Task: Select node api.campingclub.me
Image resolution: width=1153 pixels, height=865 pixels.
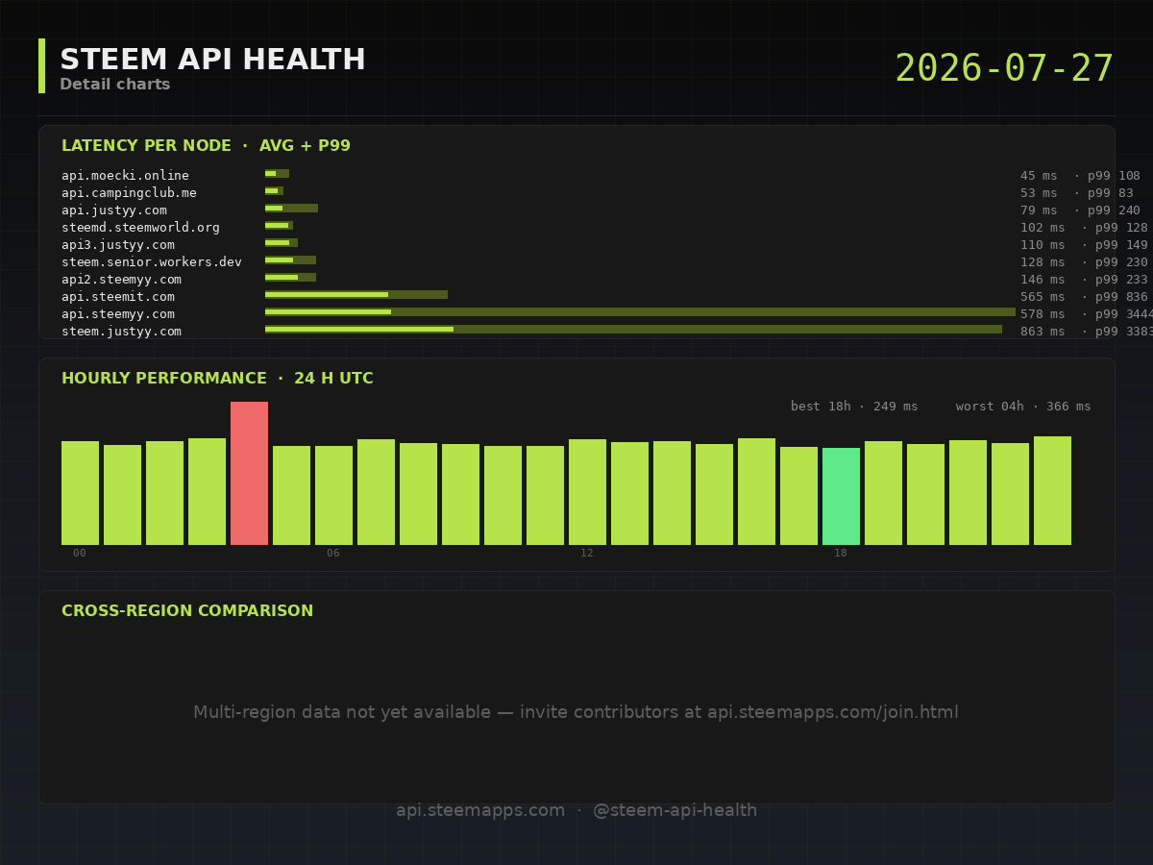Action: 129,192
